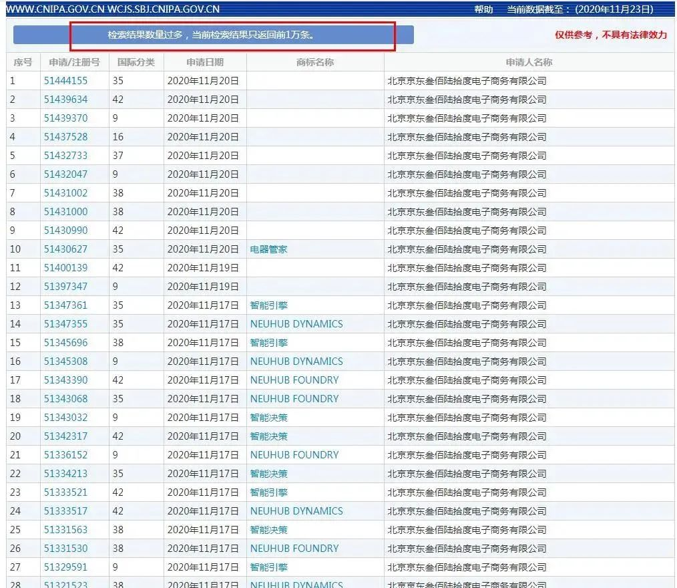The image size is (677, 588).
Task: Click the 电器管家 trademark name
Action: 268,249
